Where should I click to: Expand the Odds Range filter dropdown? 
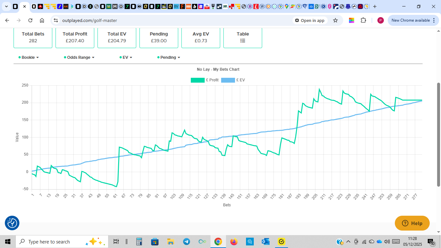80,57
